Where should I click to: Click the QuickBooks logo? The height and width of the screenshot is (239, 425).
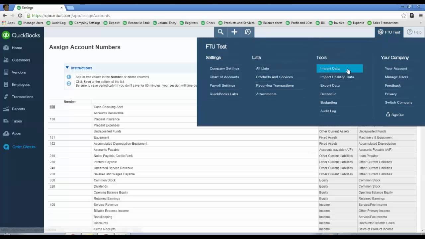21,35
